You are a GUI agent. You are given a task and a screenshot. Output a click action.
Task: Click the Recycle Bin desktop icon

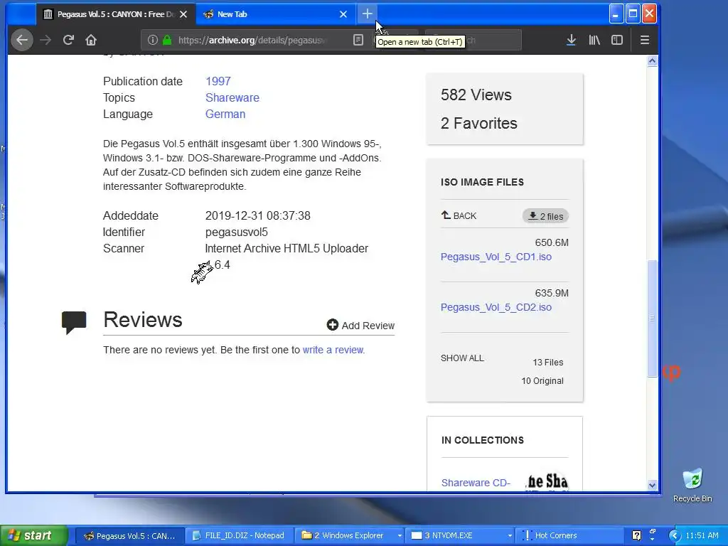point(692,485)
